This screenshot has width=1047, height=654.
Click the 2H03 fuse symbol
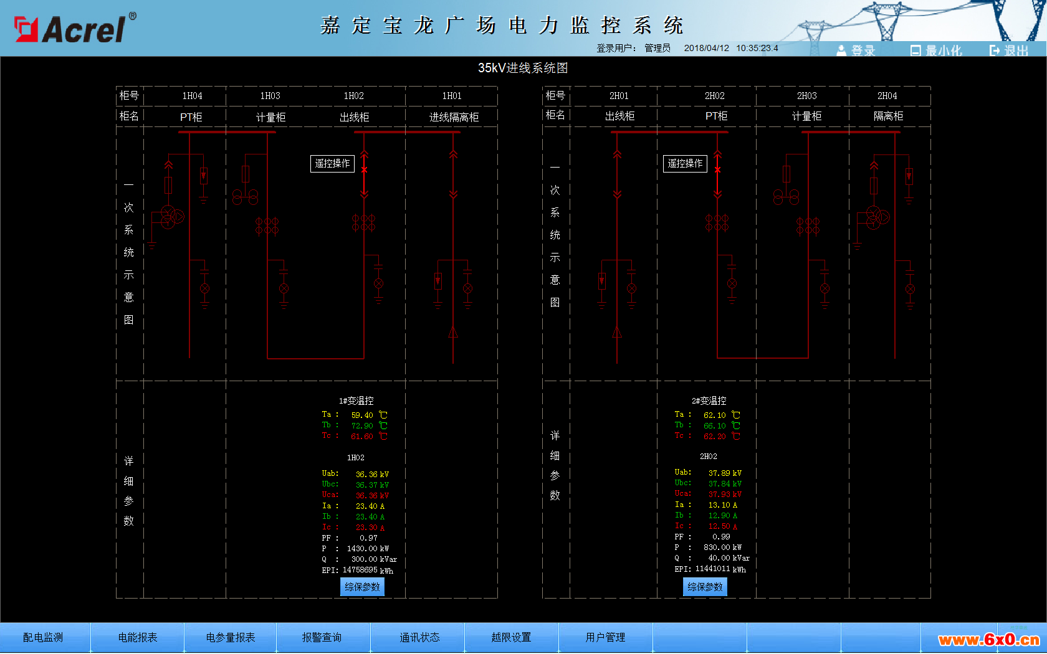point(786,174)
